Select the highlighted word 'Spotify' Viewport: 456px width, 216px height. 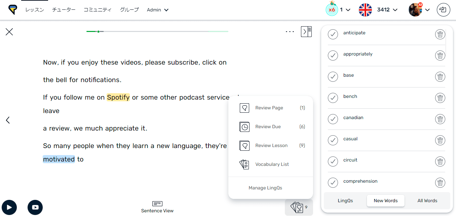(118, 97)
